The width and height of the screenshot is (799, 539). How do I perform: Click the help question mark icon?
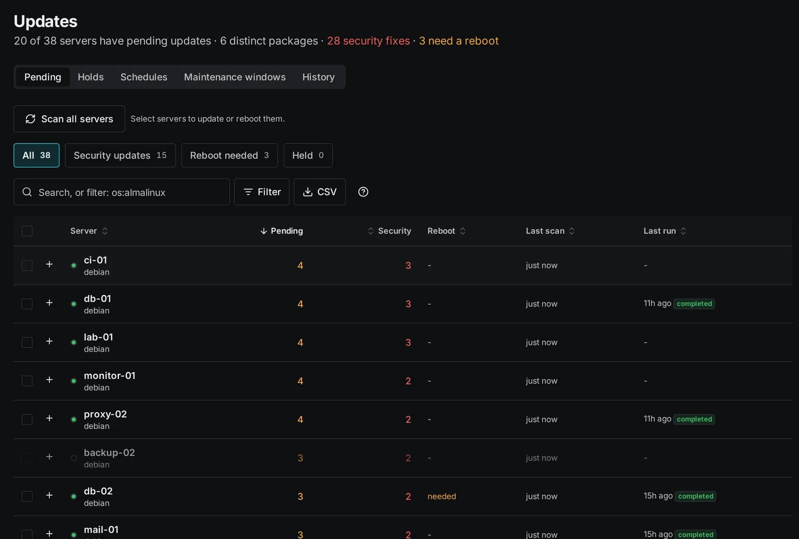coord(363,192)
